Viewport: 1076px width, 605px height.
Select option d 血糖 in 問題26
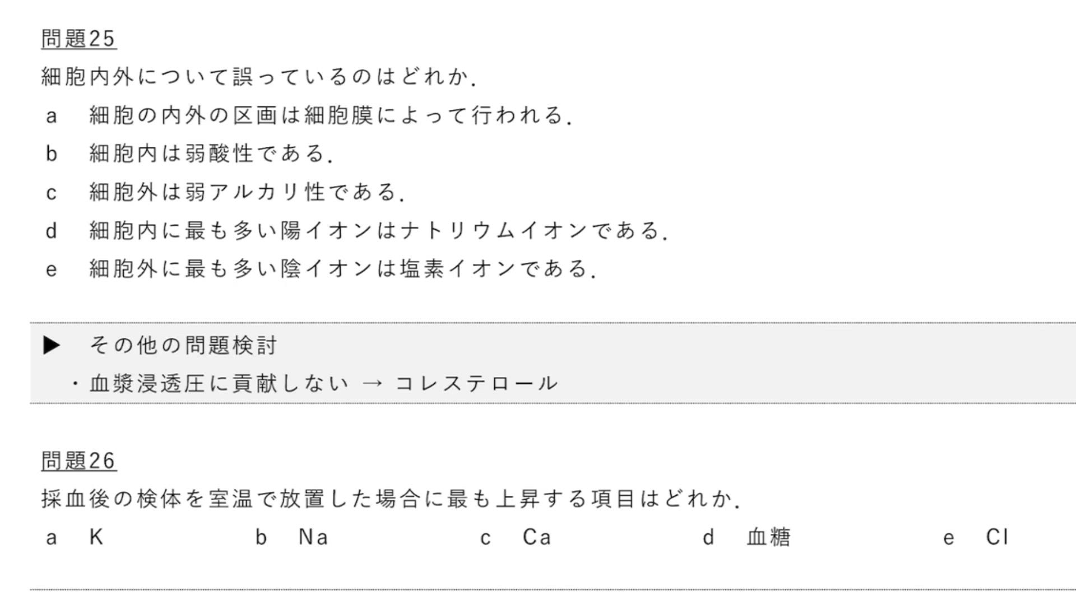click(768, 537)
